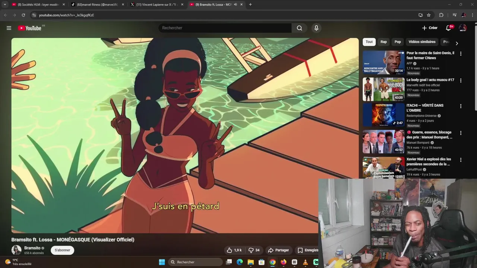Image resolution: width=477 pixels, height=268 pixels.
Task: Close the marvel fitness tab
Action: [x=123, y=4]
